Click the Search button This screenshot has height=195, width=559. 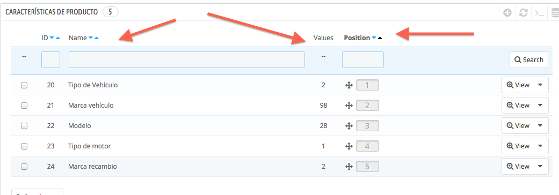tap(529, 60)
